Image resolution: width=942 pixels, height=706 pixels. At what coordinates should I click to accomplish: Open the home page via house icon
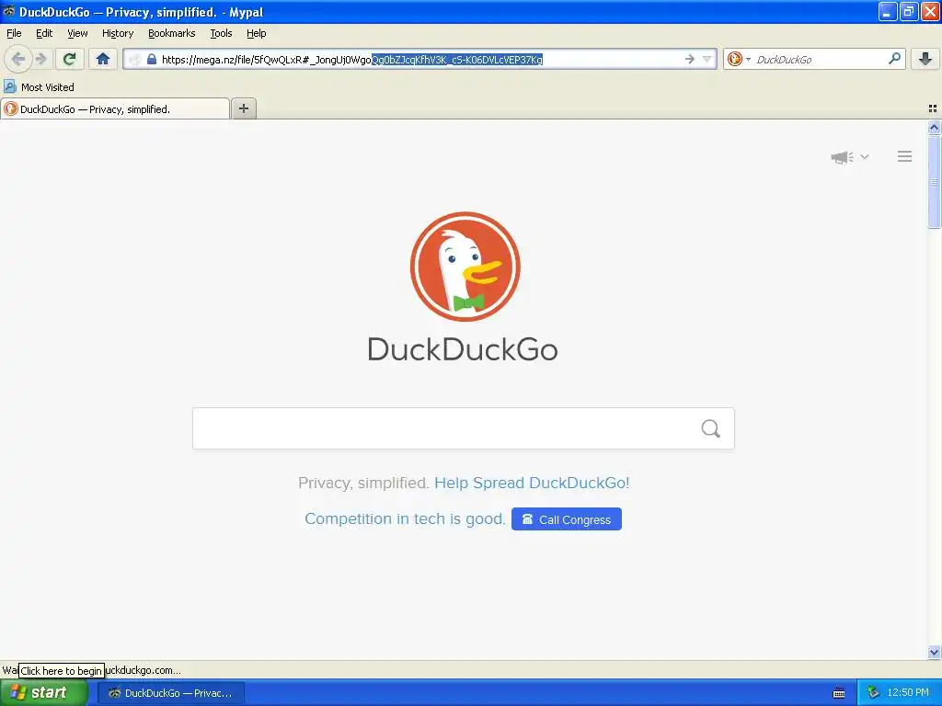click(x=103, y=59)
